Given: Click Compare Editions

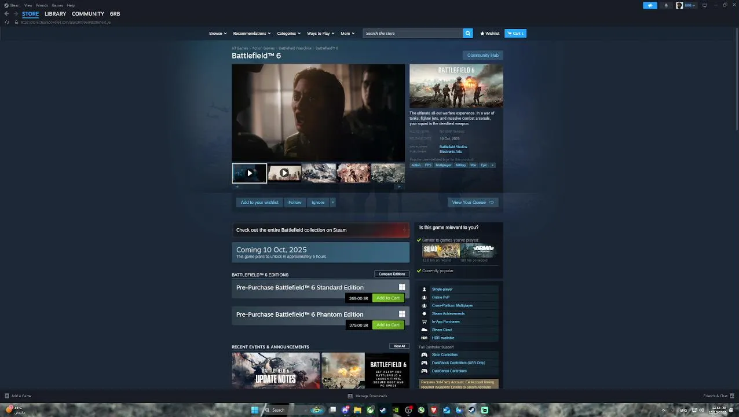Looking at the screenshot, I should [392, 274].
